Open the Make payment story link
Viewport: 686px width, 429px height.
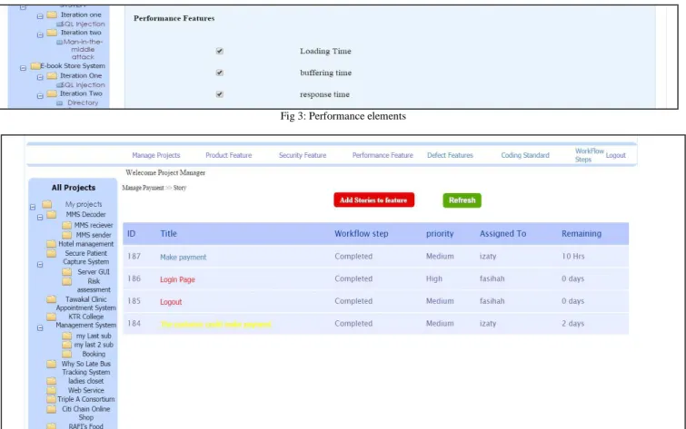coord(183,258)
